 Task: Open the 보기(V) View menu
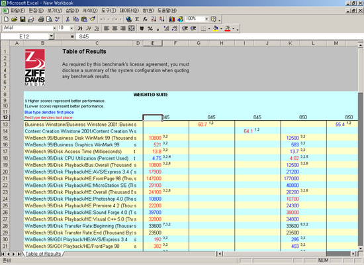[54, 11]
